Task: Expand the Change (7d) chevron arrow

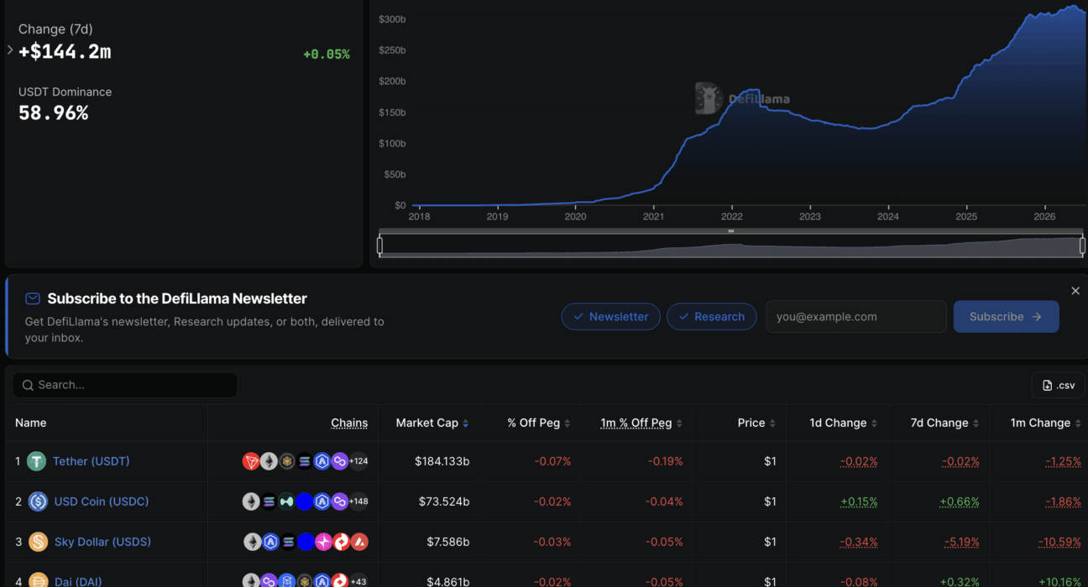Action: coord(10,50)
